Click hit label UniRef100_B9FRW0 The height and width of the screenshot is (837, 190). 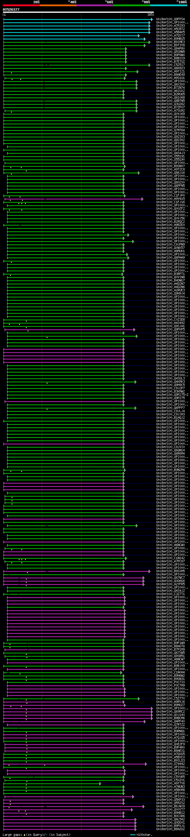(x=170, y=55)
